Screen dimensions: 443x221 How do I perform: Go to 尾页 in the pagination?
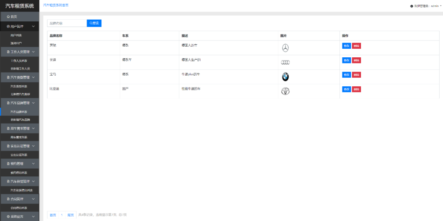71,215
